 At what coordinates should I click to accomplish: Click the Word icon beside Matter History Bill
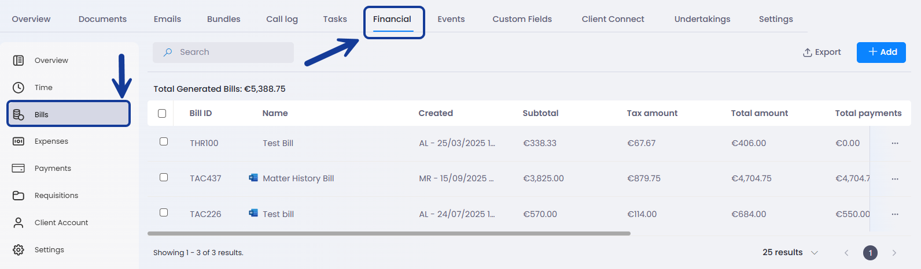[x=253, y=178]
